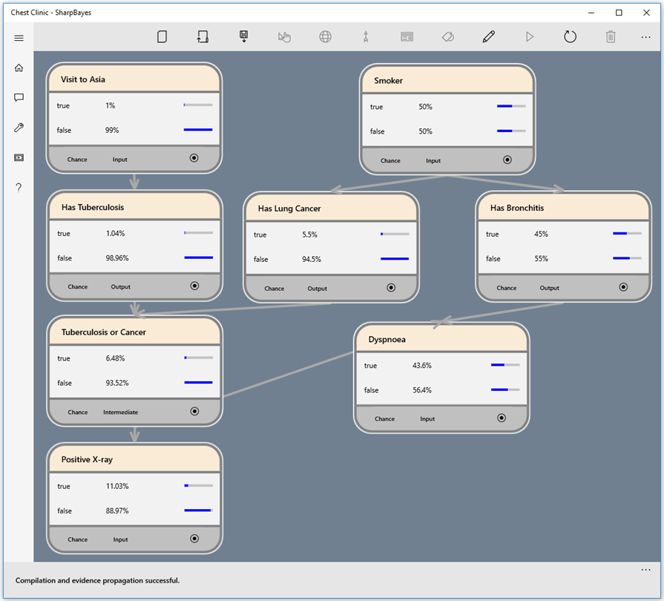Select the Smoker node title
This screenshot has width=664, height=601.
(x=388, y=80)
